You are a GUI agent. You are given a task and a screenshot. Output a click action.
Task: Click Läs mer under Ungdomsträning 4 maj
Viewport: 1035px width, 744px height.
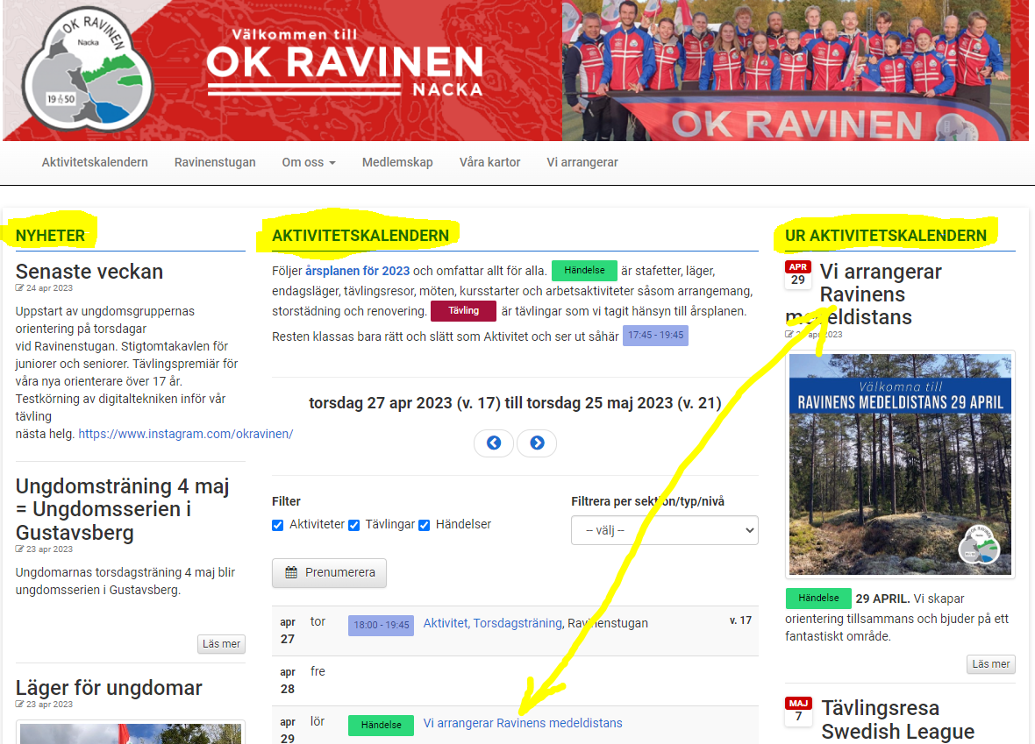pyautogui.click(x=221, y=644)
